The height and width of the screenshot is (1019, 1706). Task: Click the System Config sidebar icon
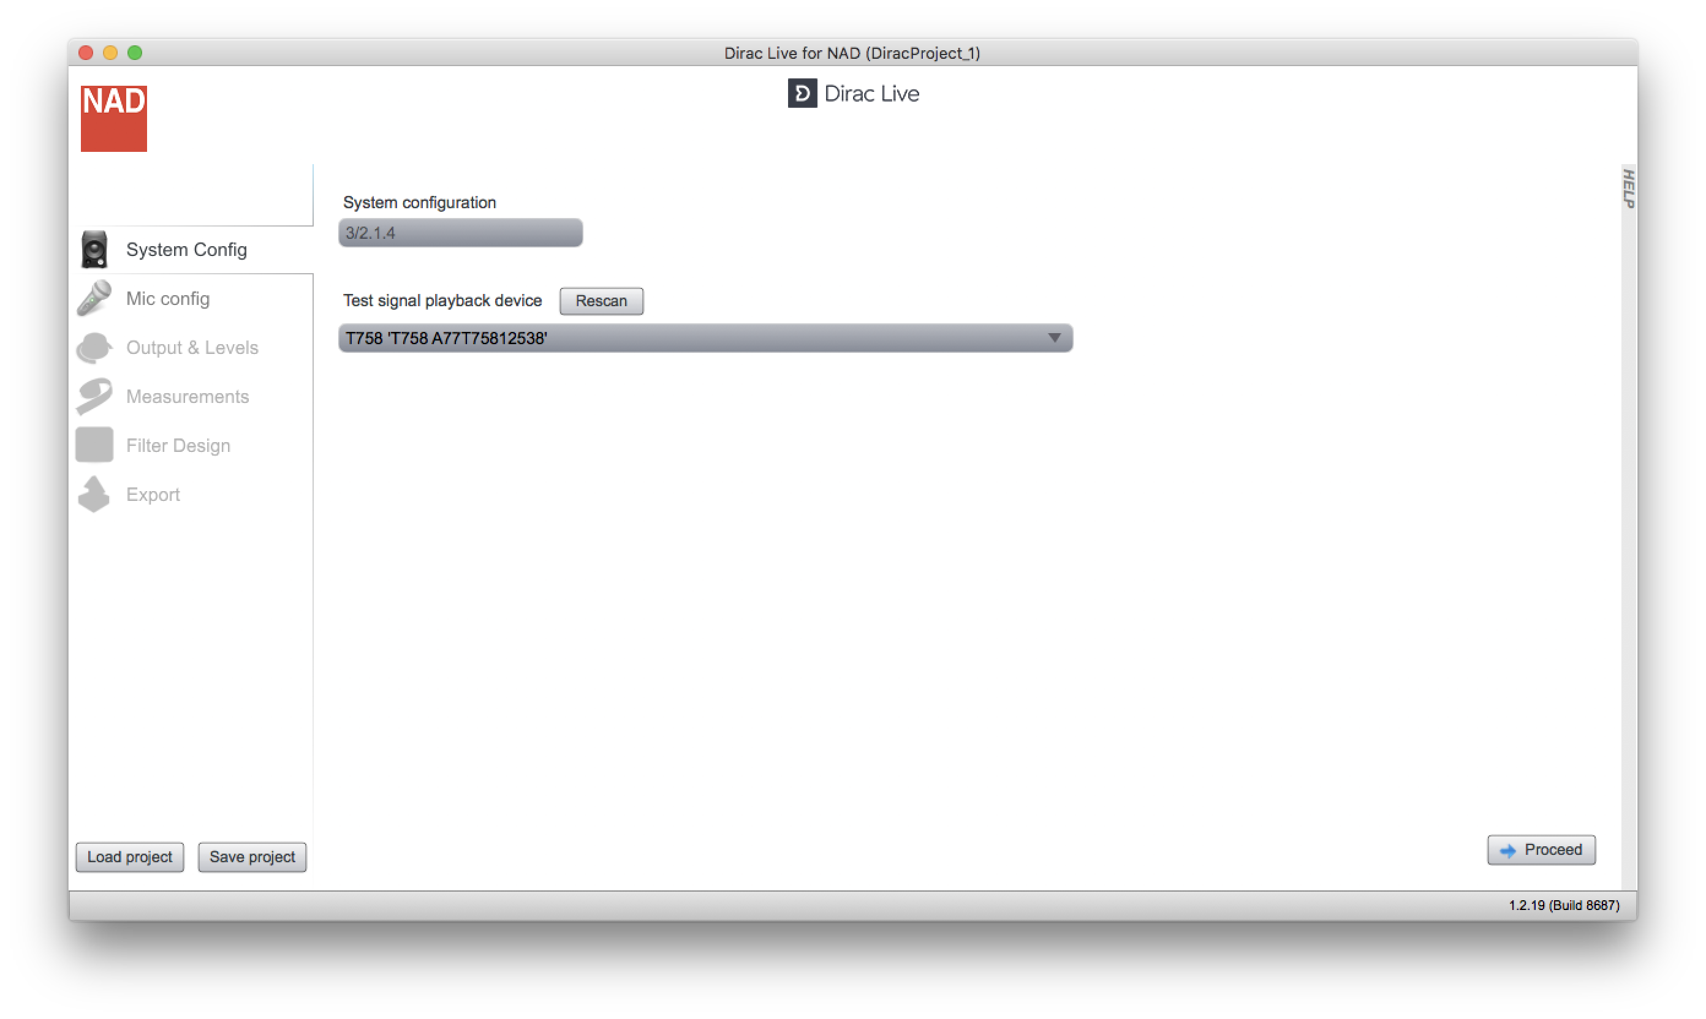(x=96, y=250)
